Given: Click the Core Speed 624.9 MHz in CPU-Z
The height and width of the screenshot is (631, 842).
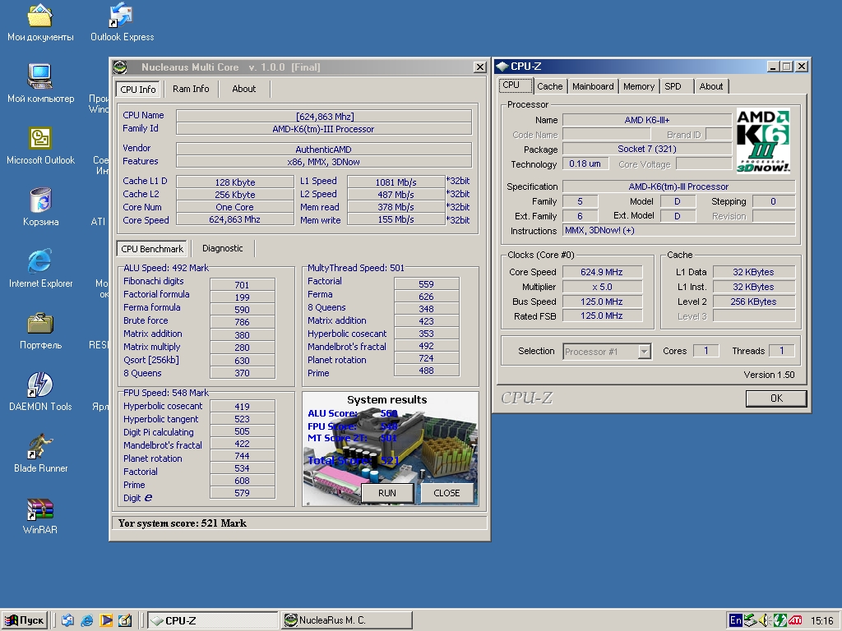Looking at the screenshot, I should point(602,272).
